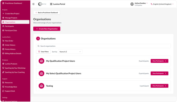Click the 1 participant count text

point(144,86)
